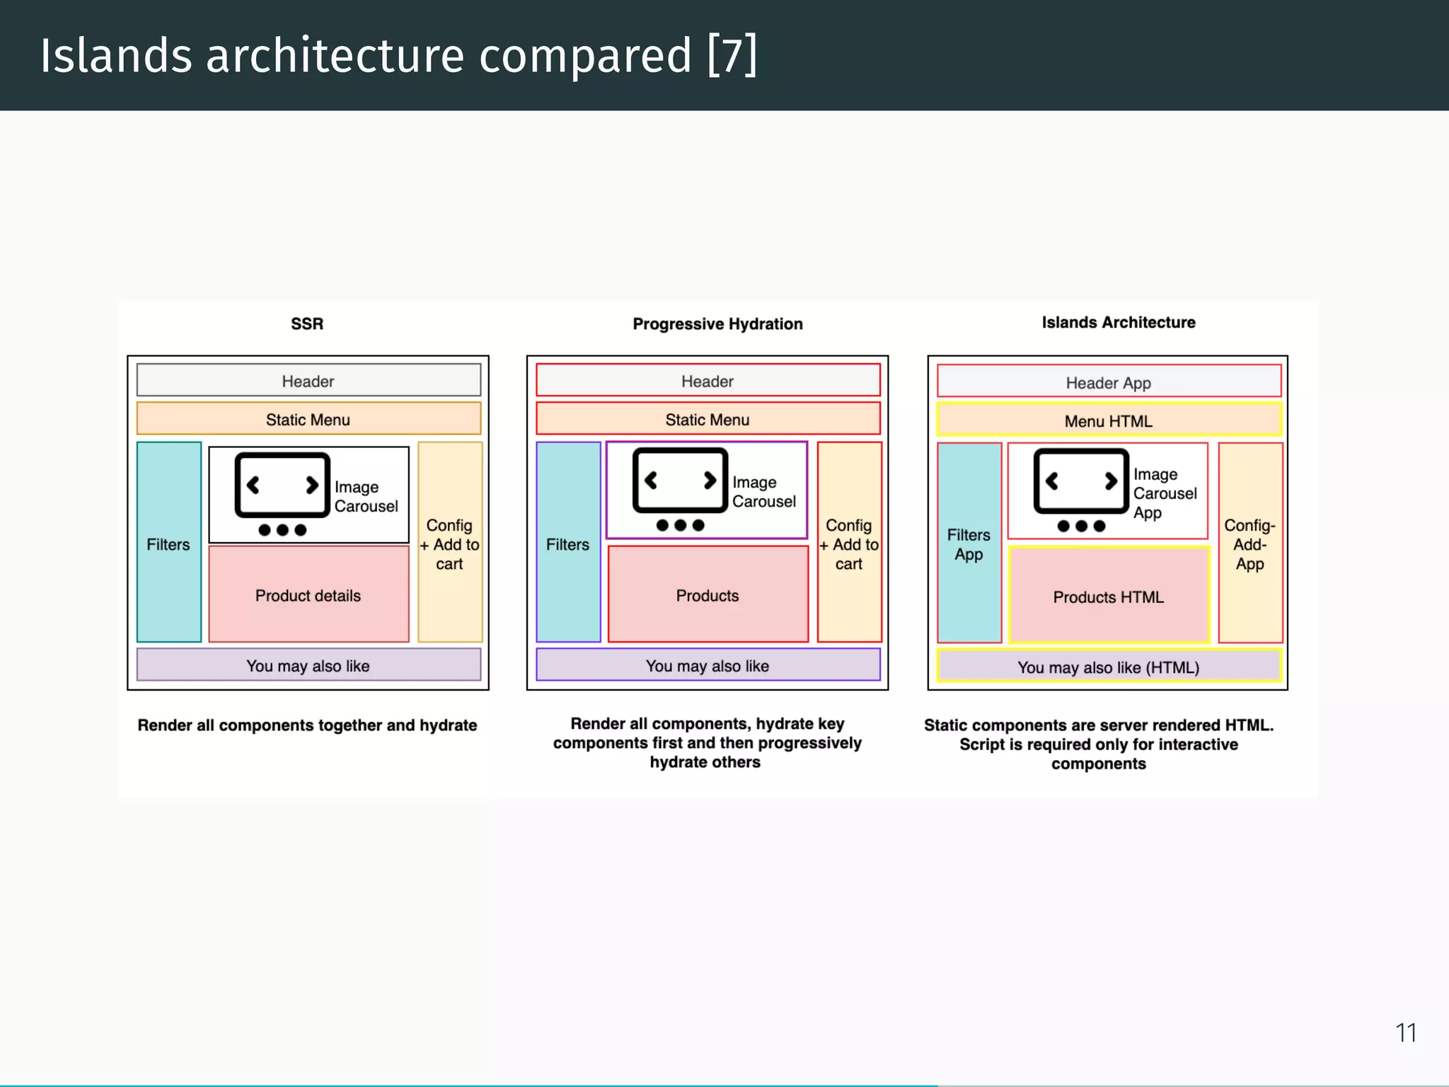Click slide number 11
Image resolution: width=1449 pixels, height=1087 pixels.
pyautogui.click(x=1405, y=1033)
